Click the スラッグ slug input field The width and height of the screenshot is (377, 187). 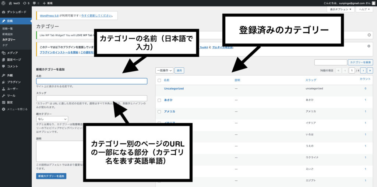coord(92,98)
